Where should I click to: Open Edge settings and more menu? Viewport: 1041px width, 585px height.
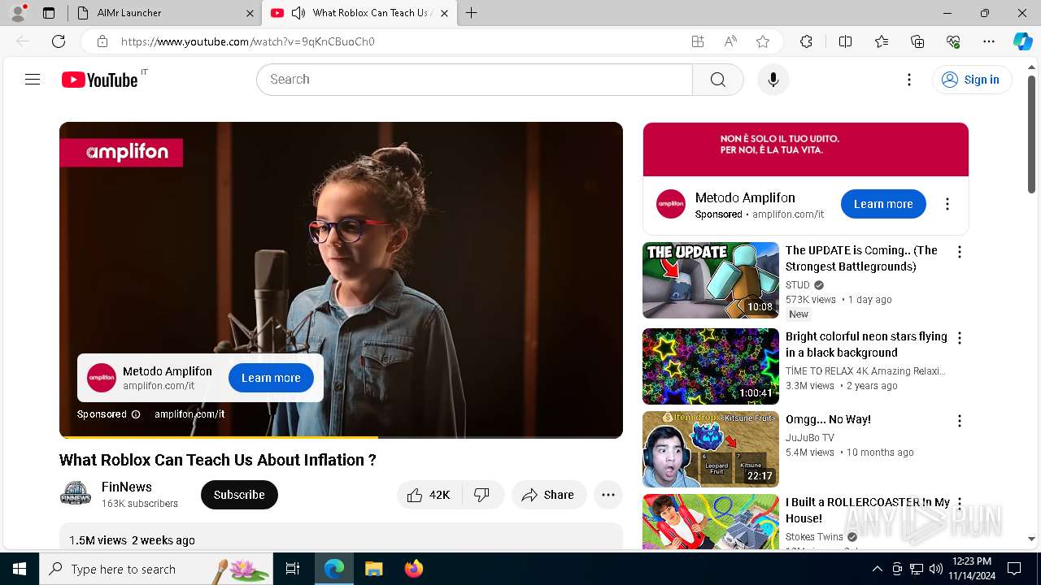tap(989, 41)
